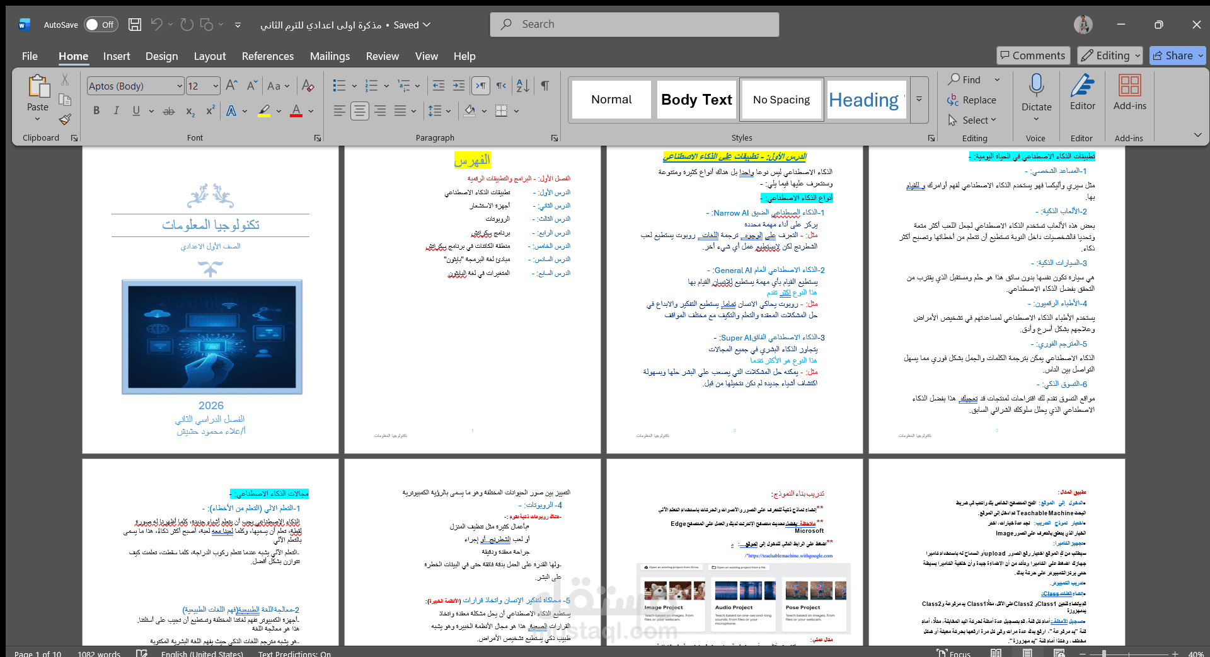The width and height of the screenshot is (1210, 657).
Task: Click the Search box in title bar
Action: click(634, 25)
